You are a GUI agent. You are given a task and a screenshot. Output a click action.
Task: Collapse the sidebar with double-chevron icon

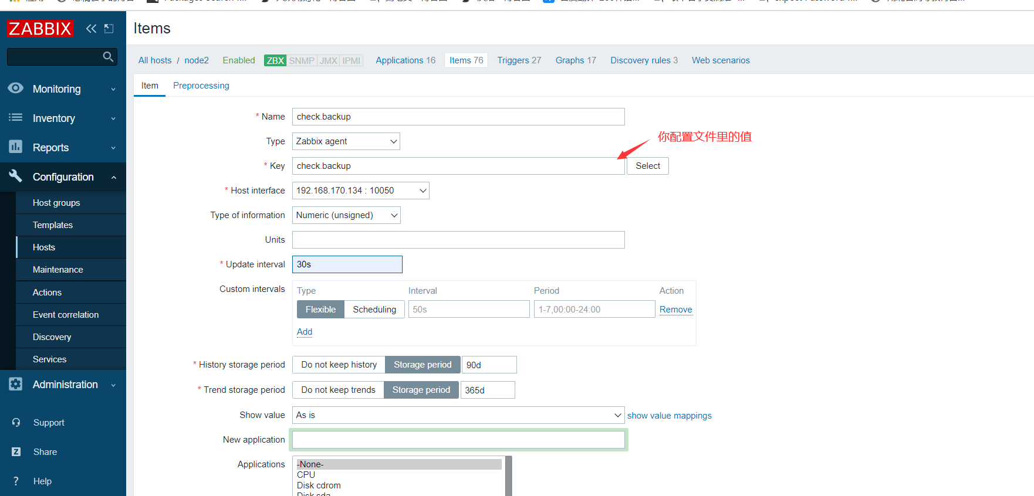point(91,29)
